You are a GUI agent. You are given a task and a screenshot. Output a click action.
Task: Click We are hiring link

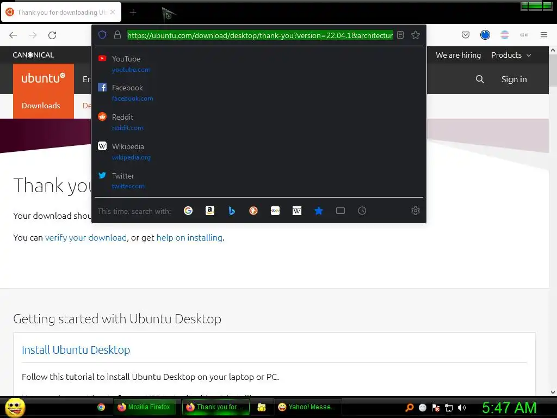tap(458, 55)
